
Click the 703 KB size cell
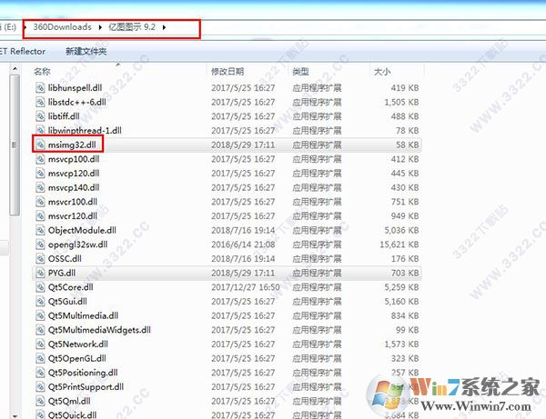click(x=405, y=273)
